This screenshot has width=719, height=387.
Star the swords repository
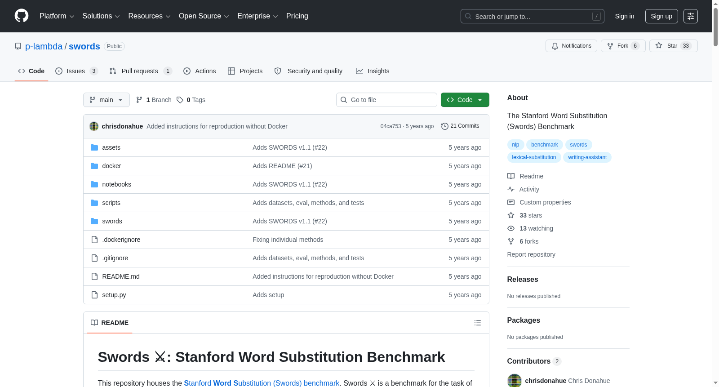673,46
